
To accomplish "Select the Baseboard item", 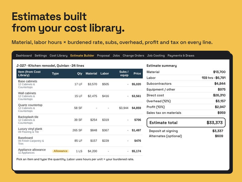I will point(26,138).
